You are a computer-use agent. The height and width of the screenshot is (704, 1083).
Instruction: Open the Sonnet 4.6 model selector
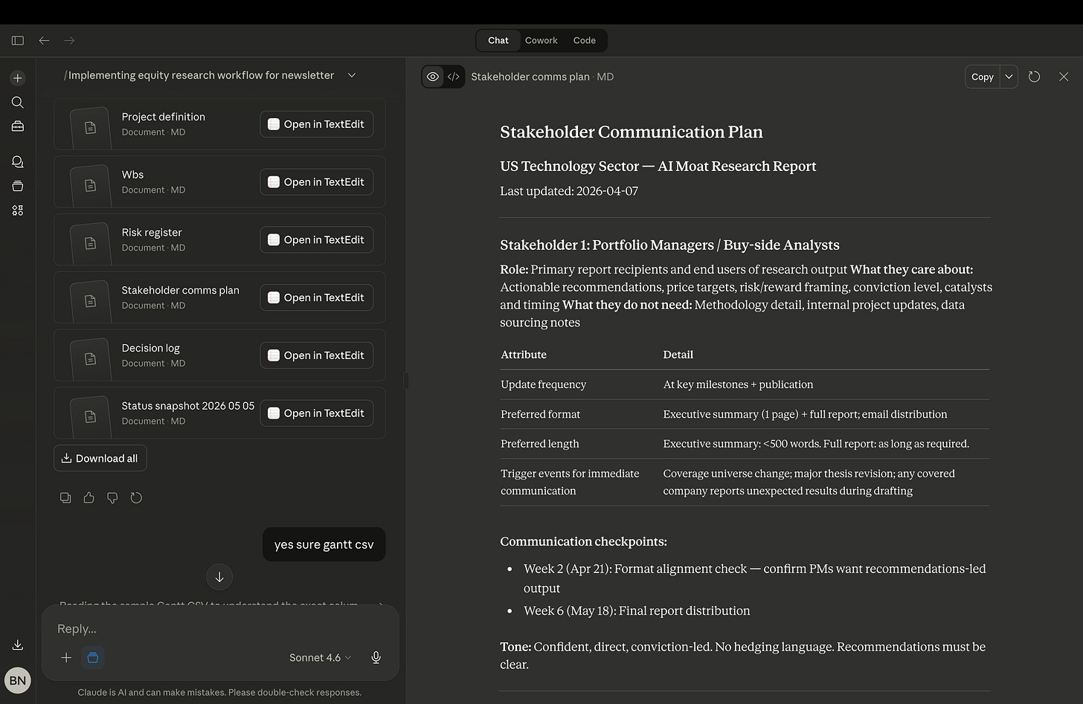320,657
